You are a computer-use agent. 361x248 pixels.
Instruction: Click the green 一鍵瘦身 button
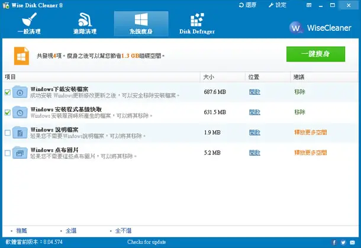[x=315, y=54]
